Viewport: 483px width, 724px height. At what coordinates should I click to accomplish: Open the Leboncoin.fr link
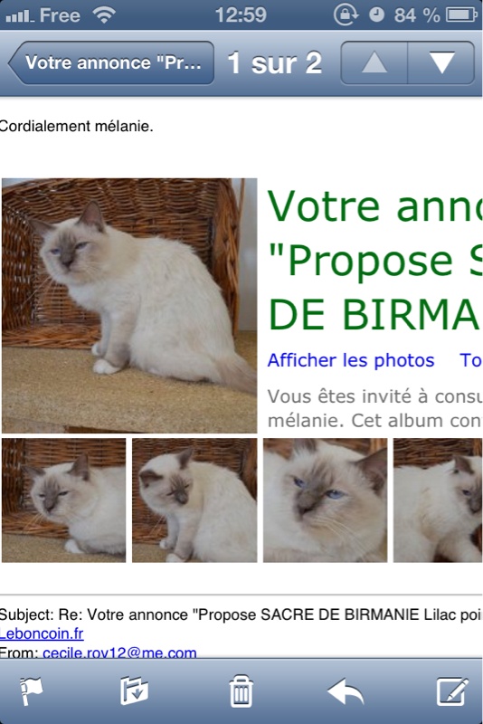42,633
